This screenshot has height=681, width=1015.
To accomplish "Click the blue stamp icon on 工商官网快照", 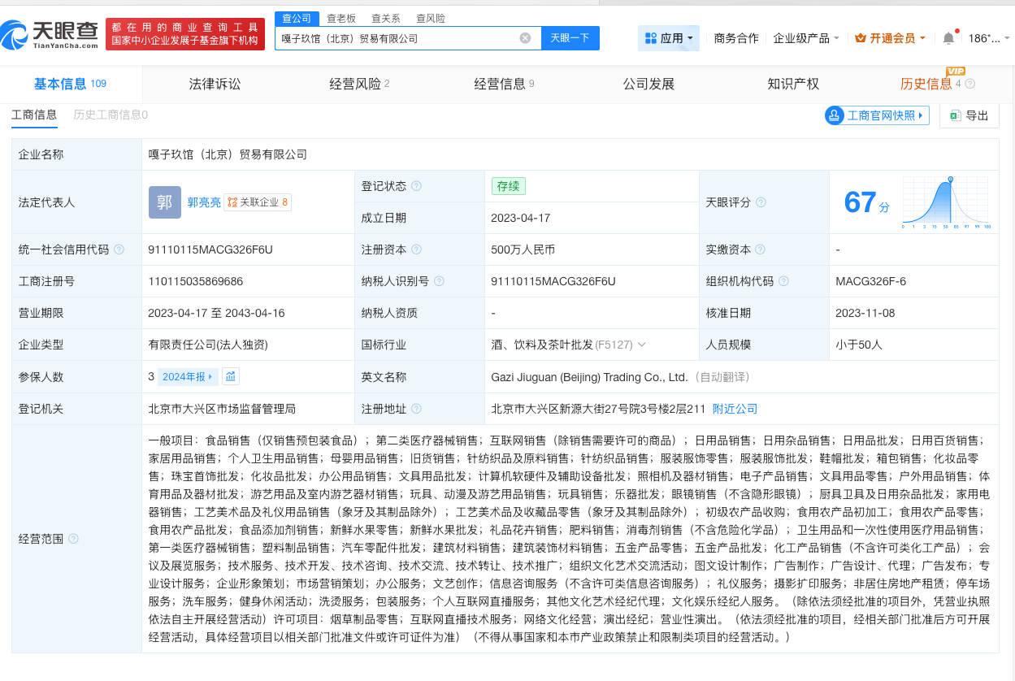I will [x=834, y=115].
